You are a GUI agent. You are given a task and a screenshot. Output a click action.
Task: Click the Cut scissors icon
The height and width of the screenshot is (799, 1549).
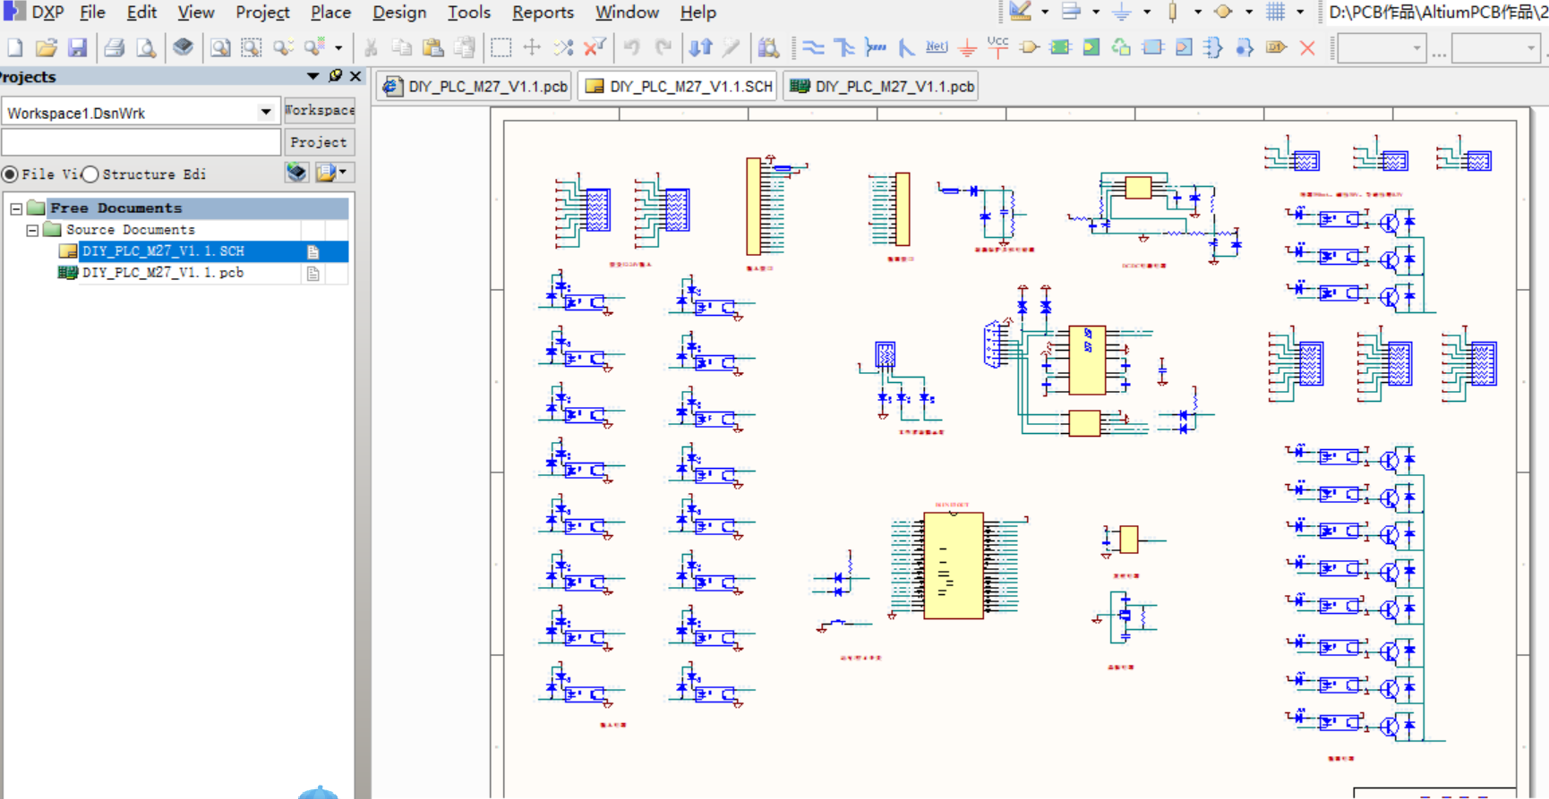pos(371,47)
